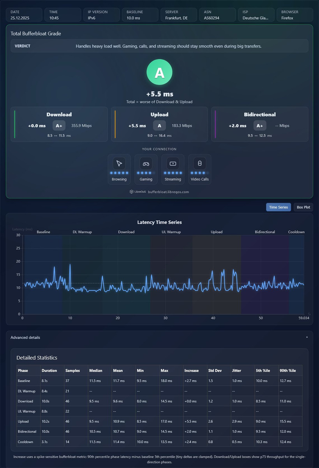
Task: Click the Gaming controller icon
Action: pos(146,163)
